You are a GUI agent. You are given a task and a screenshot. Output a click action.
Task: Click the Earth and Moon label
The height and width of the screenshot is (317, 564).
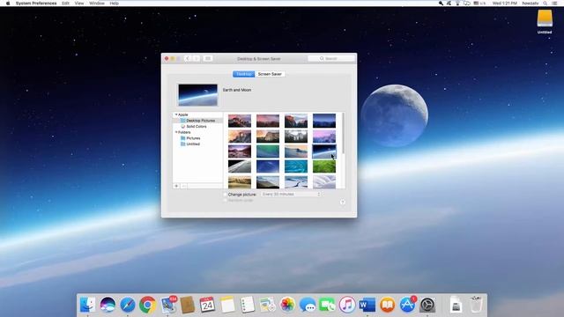click(x=237, y=90)
